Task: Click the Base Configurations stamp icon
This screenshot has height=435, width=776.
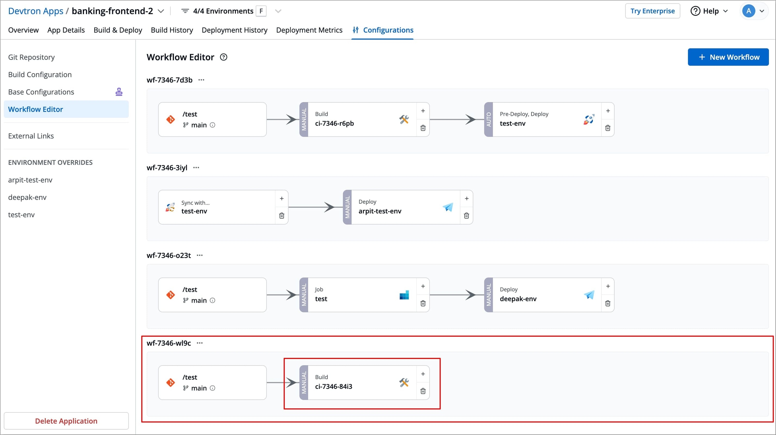Action: coord(119,92)
